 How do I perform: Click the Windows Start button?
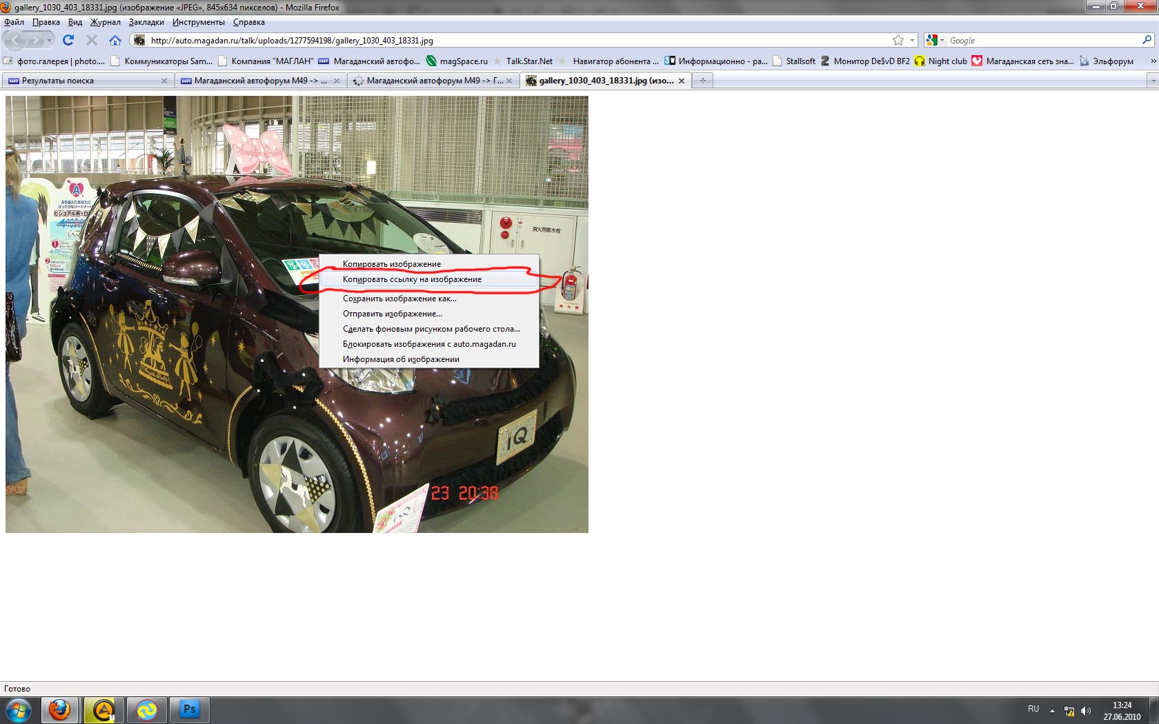coord(18,710)
